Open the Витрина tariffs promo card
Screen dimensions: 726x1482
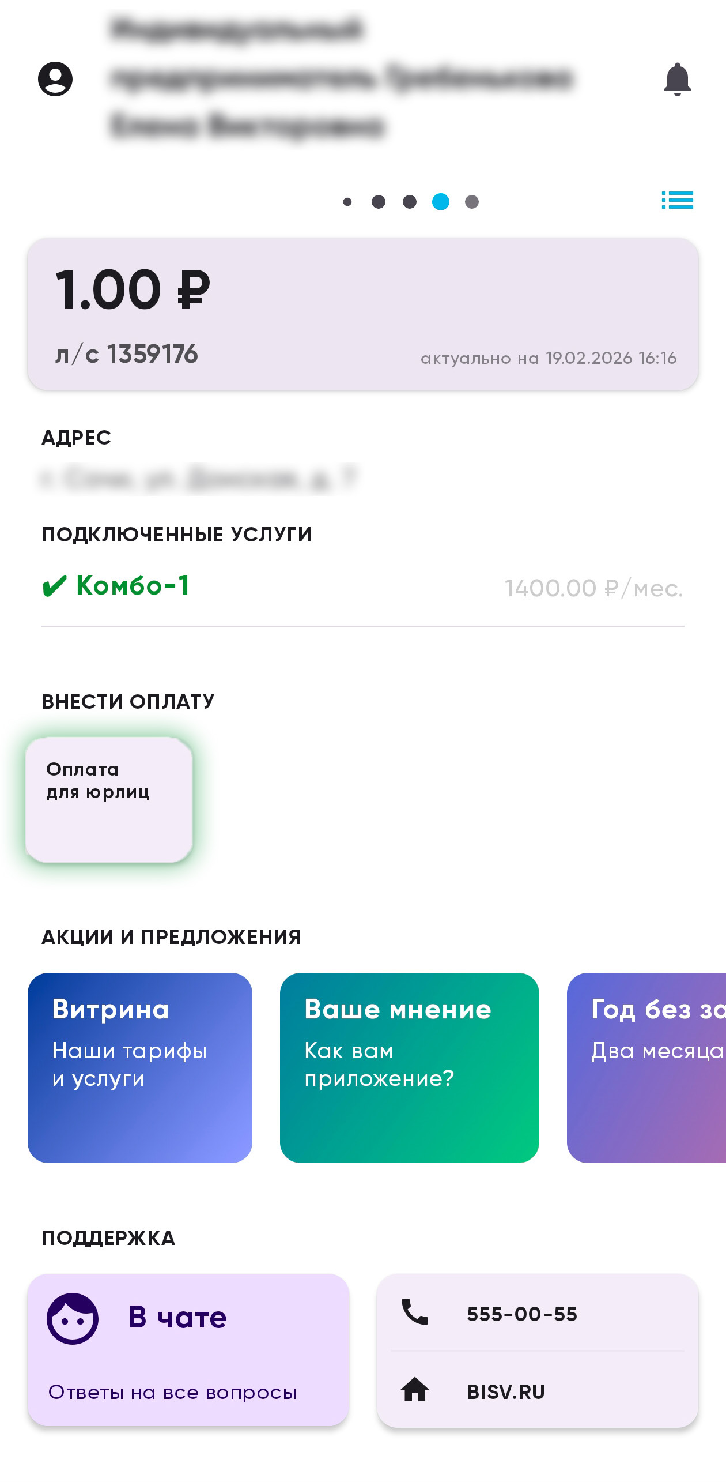[140, 1067]
